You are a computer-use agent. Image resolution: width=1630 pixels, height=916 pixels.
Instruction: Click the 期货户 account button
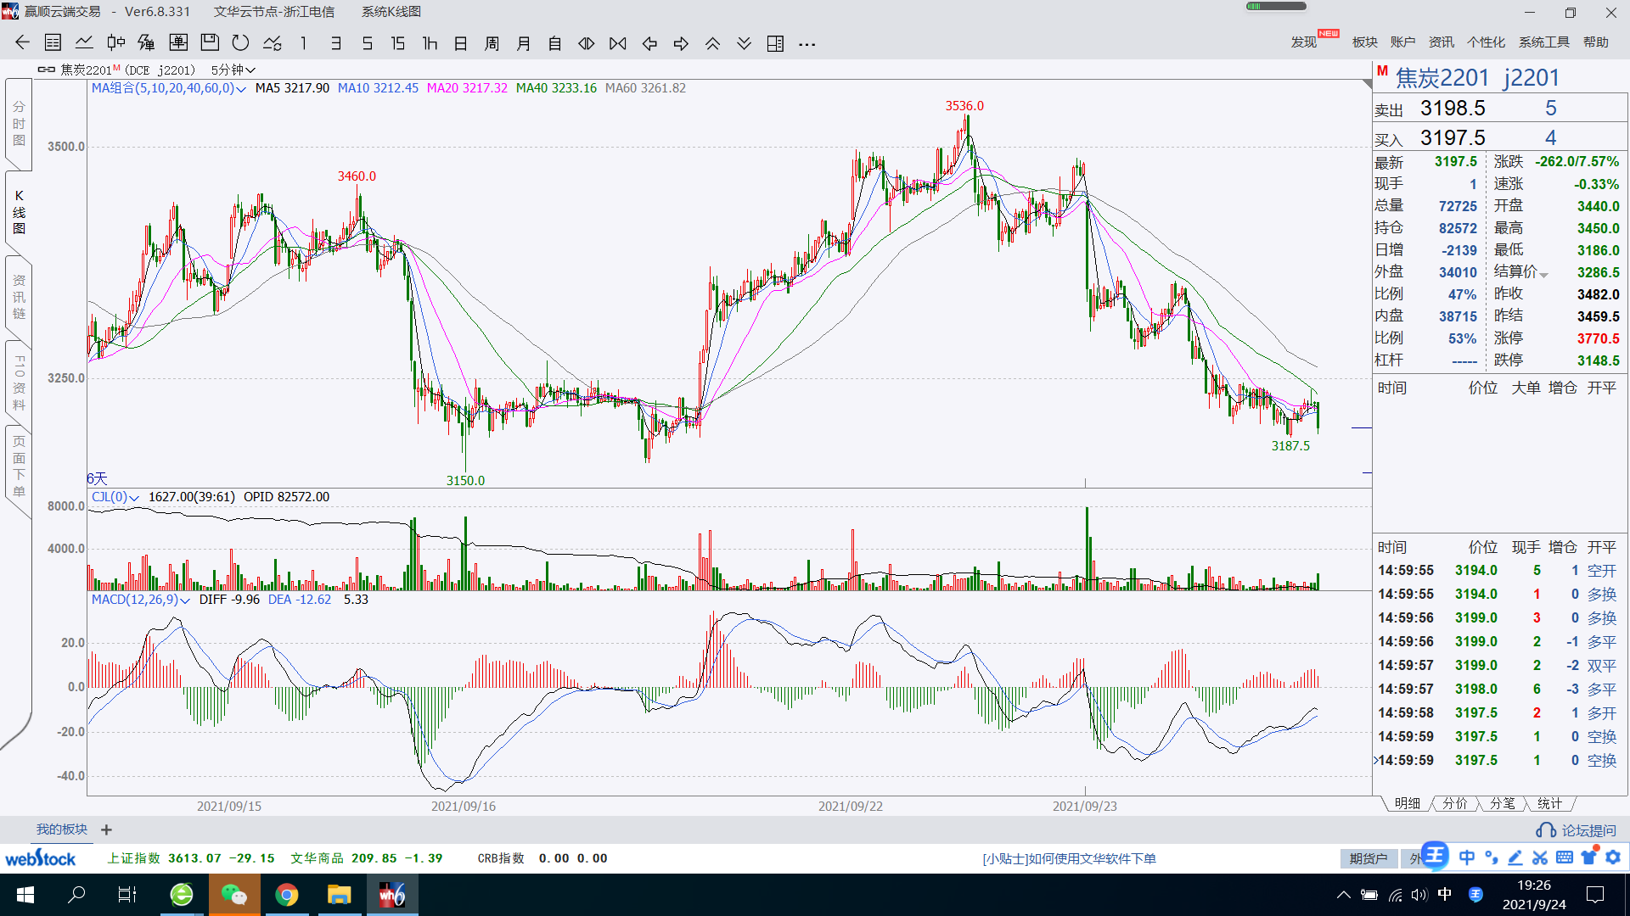(1368, 858)
